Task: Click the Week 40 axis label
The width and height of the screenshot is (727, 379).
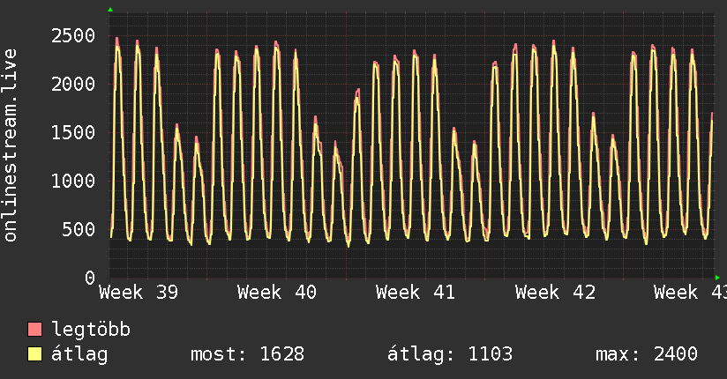Action: [x=277, y=293]
